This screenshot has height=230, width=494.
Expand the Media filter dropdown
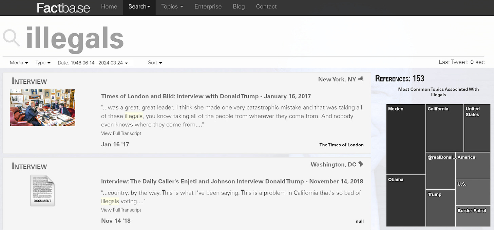(x=19, y=63)
